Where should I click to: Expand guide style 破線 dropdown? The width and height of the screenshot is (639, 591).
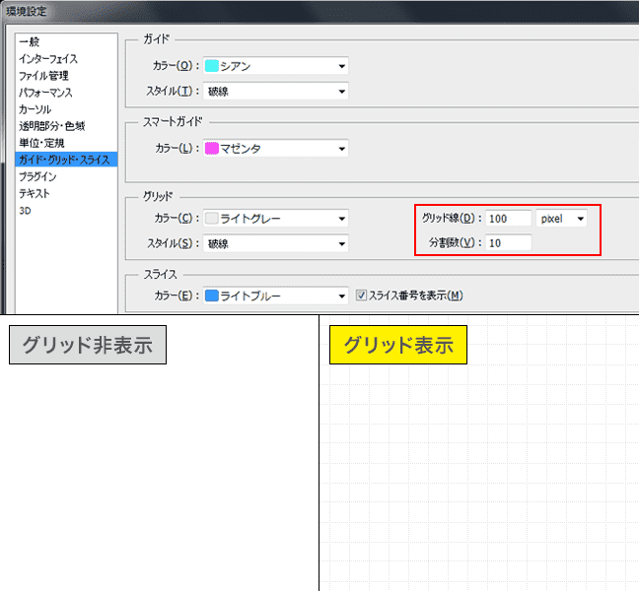click(276, 91)
